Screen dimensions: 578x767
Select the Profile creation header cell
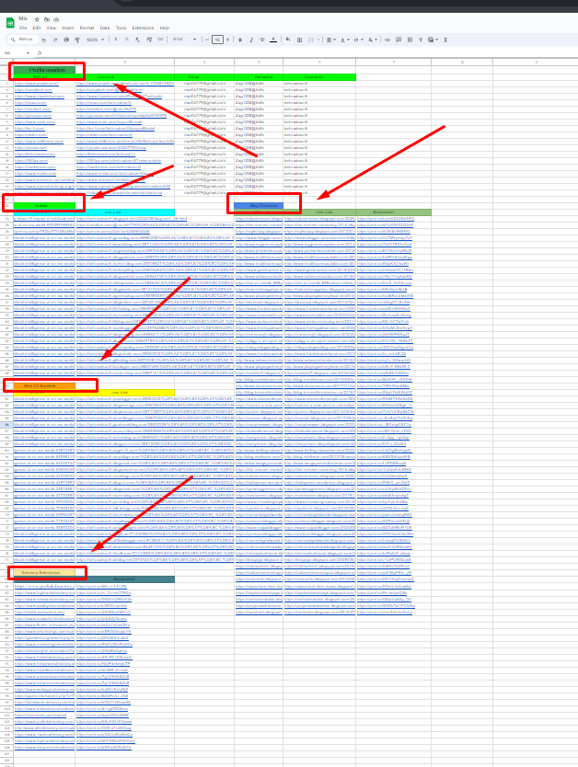click(44, 70)
